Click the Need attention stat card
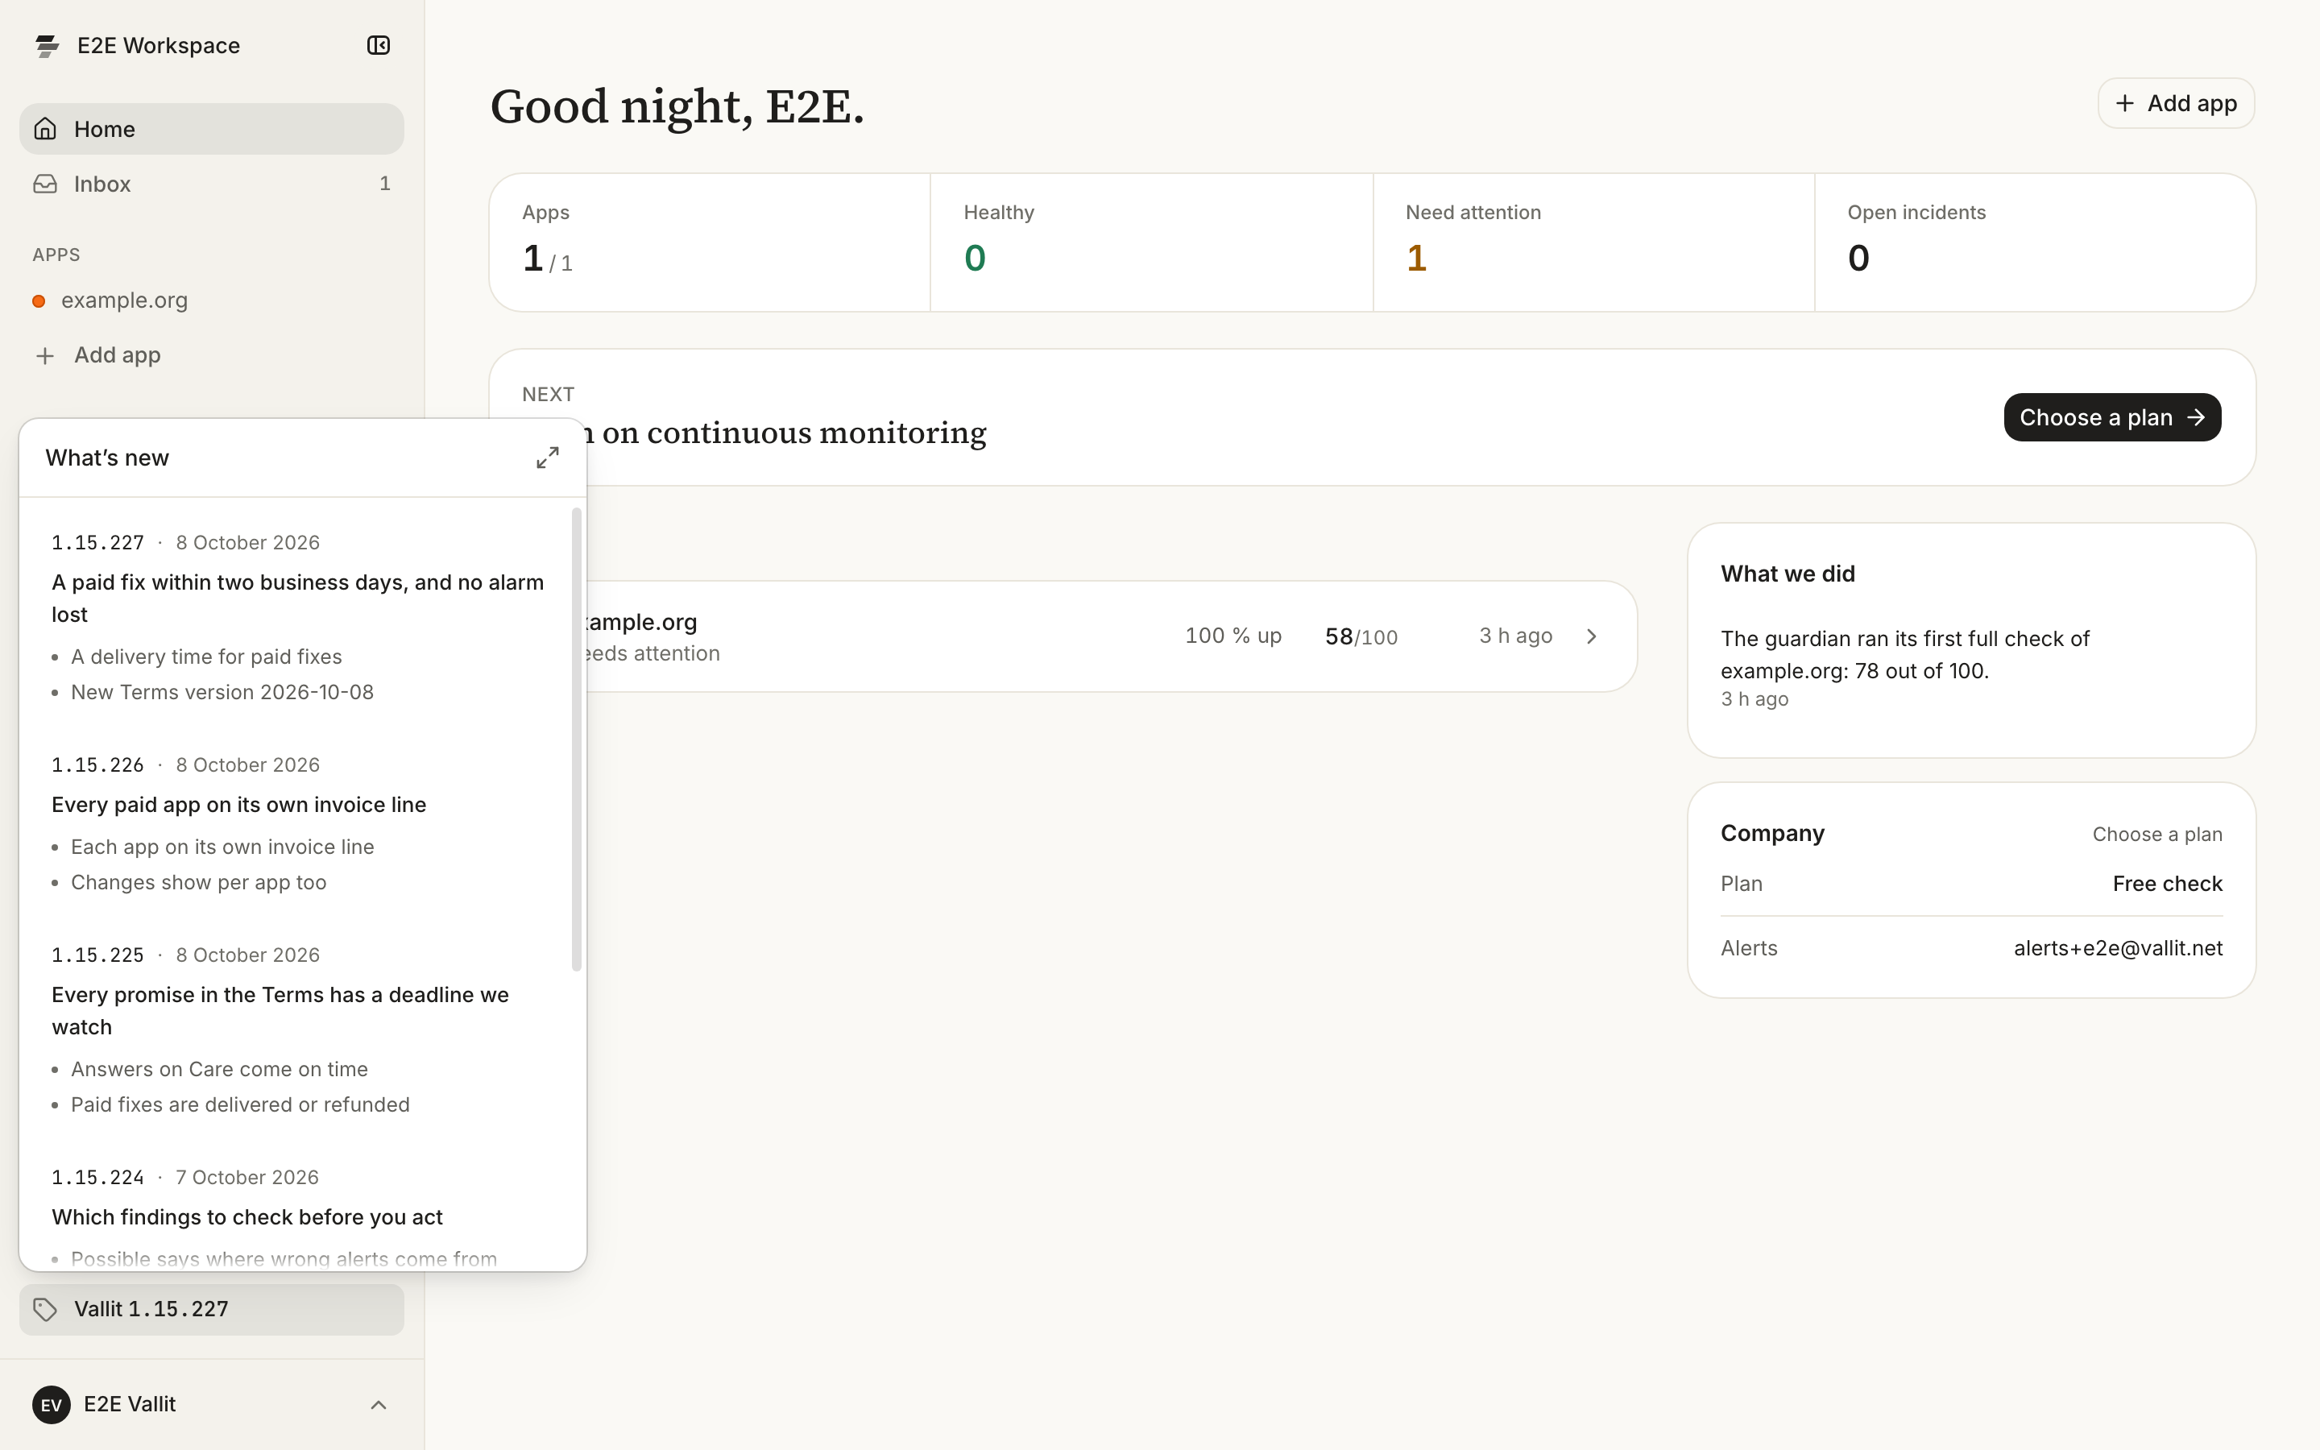2320x1450 pixels. pos(1593,242)
